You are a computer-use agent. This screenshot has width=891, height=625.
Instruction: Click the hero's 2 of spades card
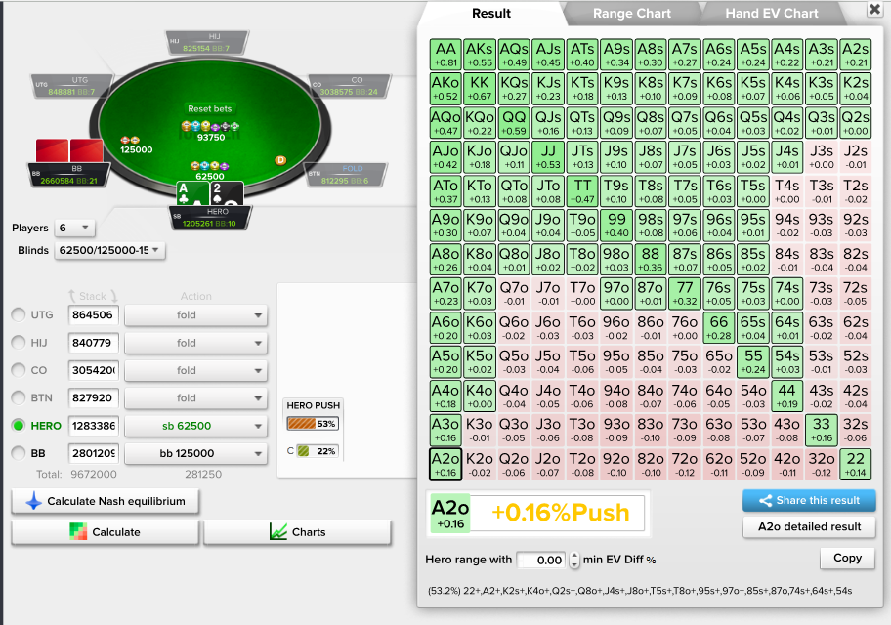[227, 194]
